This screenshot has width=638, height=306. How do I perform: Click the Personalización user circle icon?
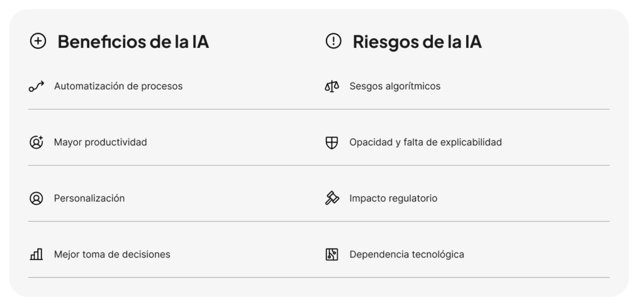pyautogui.click(x=36, y=198)
